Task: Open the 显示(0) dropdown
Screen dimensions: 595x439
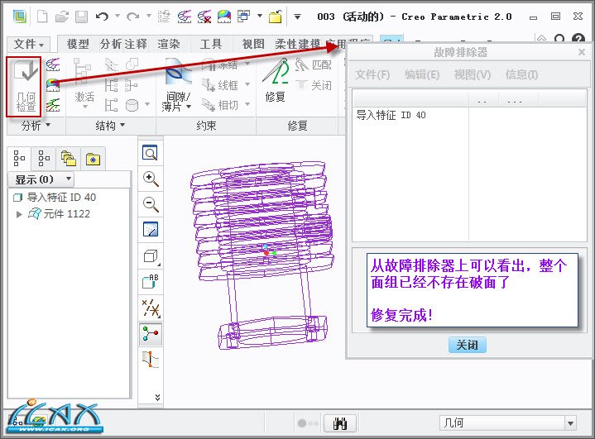Action: coord(44,179)
